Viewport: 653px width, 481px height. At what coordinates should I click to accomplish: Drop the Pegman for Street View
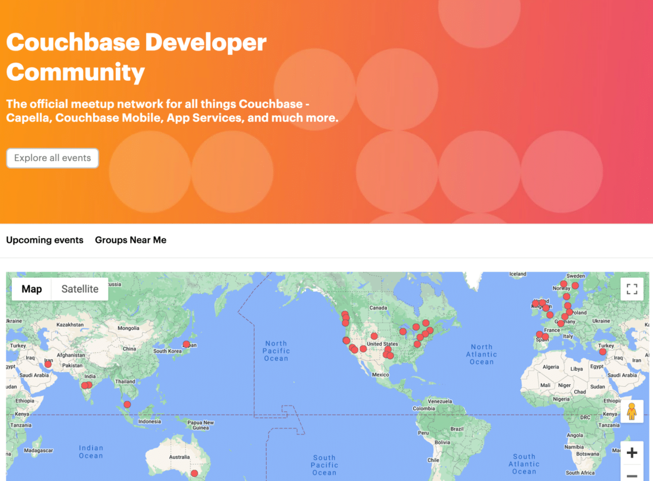coord(632,411)
